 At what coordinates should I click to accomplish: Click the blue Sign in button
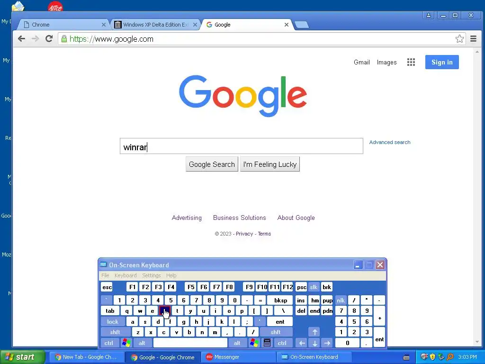coord(442,62)
